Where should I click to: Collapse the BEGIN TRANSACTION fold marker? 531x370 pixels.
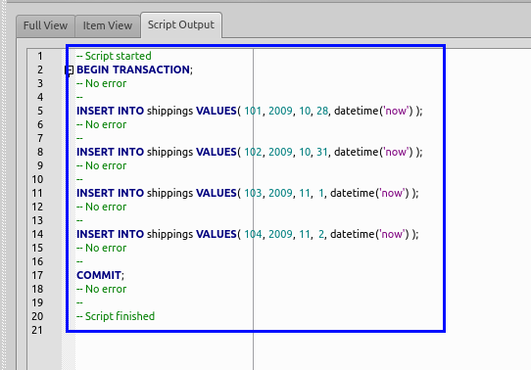70,70
